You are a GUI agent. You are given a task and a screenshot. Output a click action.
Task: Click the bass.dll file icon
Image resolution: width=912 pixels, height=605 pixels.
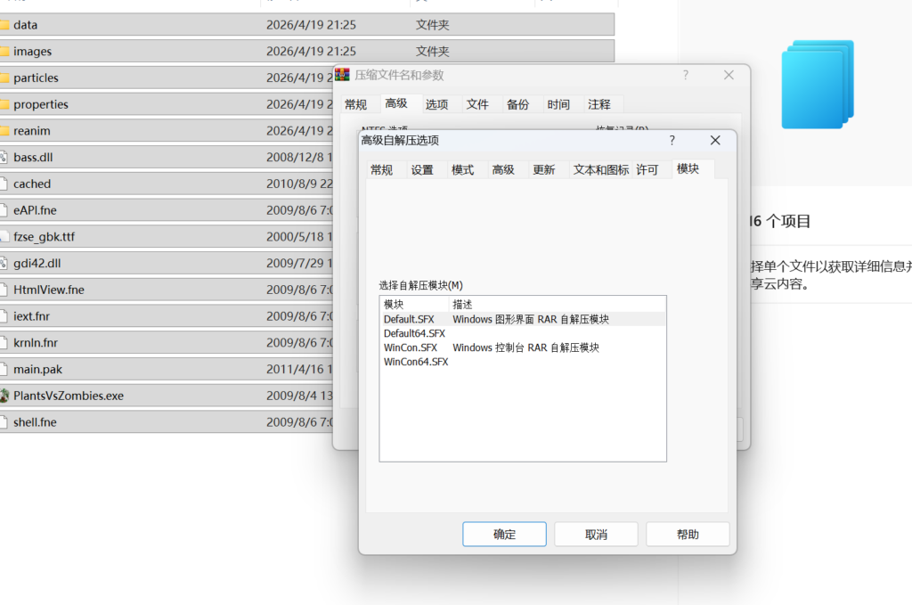pyautogui.click(x=4, y=158)
